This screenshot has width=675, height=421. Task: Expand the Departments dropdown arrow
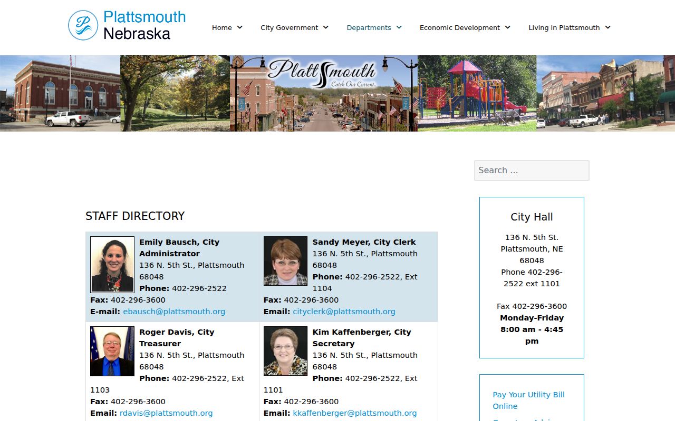pos(399,27)
